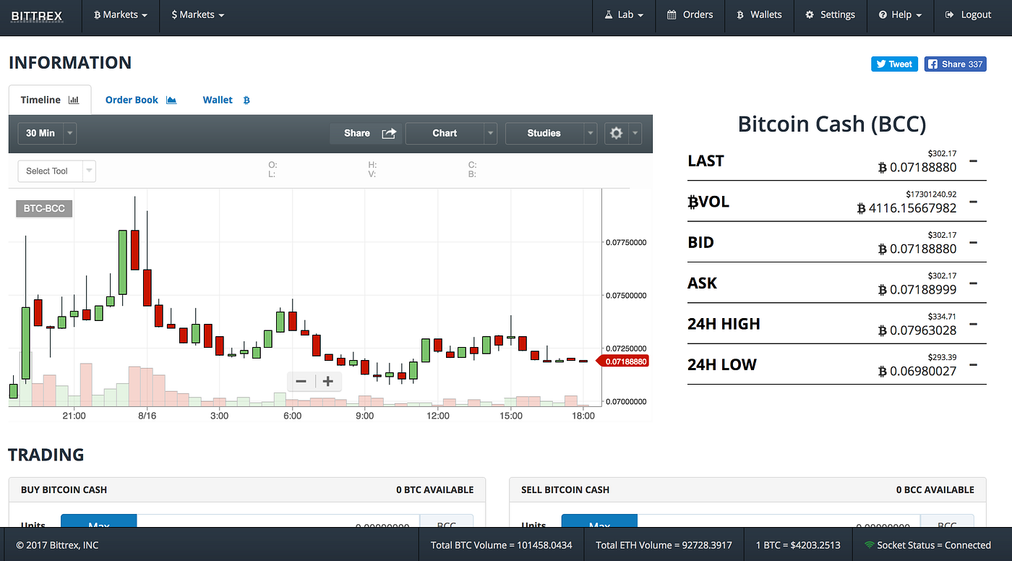Click the SELL BITCOIN CASH panel header
Screen dimensions: 1012x561
747,489
